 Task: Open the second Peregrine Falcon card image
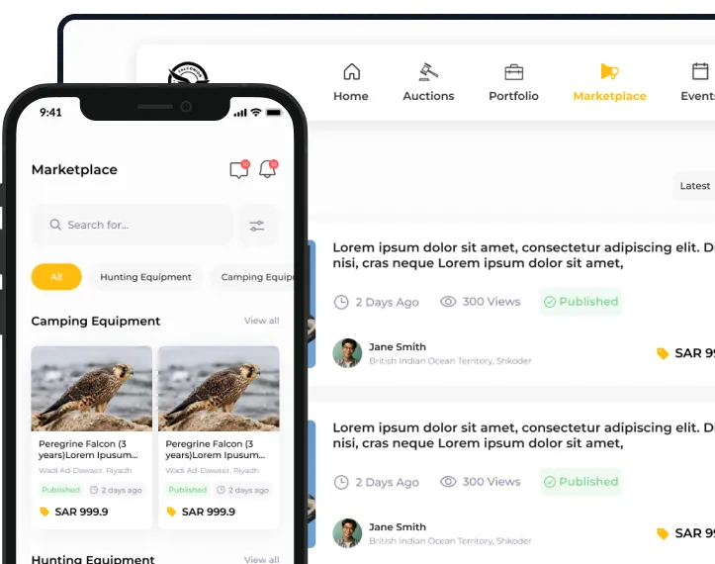[x=219, y=388]
